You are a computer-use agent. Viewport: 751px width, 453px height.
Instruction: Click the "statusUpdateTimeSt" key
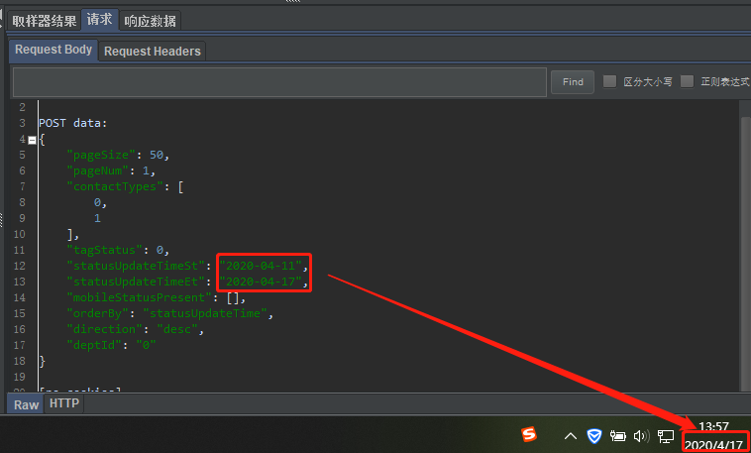(x=136, y=266)
